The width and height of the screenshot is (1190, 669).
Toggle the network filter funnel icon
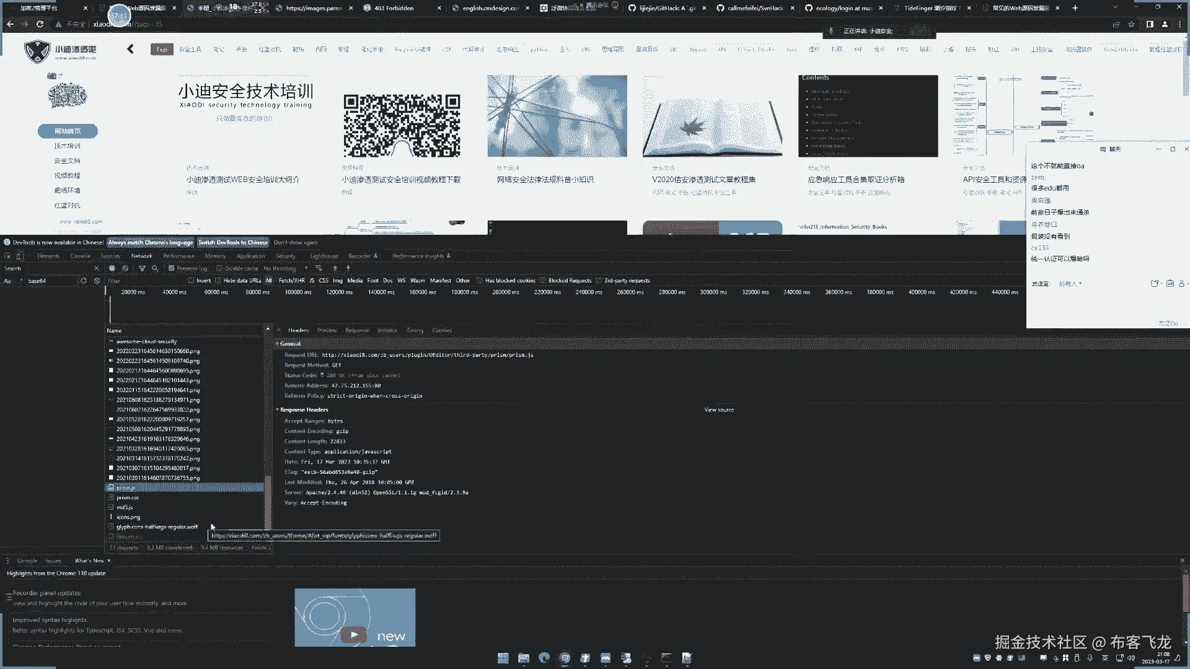142,268
